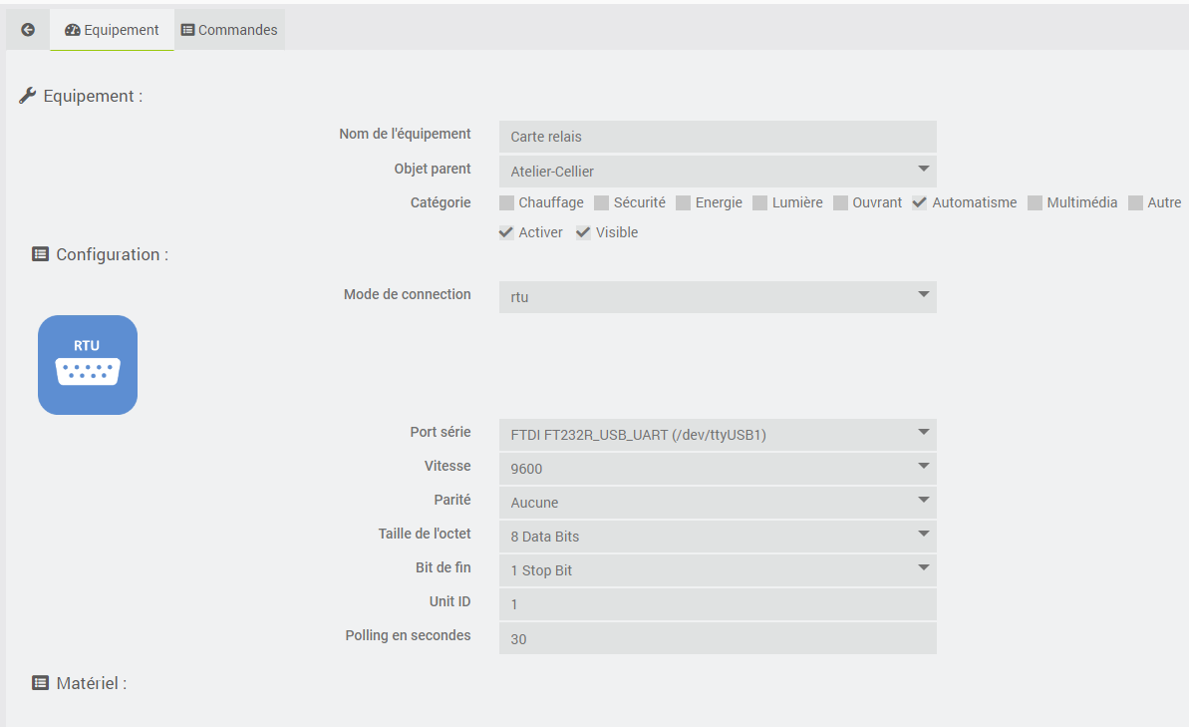The height and width of the screenshot is (727, 1189).
Task: Click the list icon beside Matériel heading
Action: (x=40, y=683)
